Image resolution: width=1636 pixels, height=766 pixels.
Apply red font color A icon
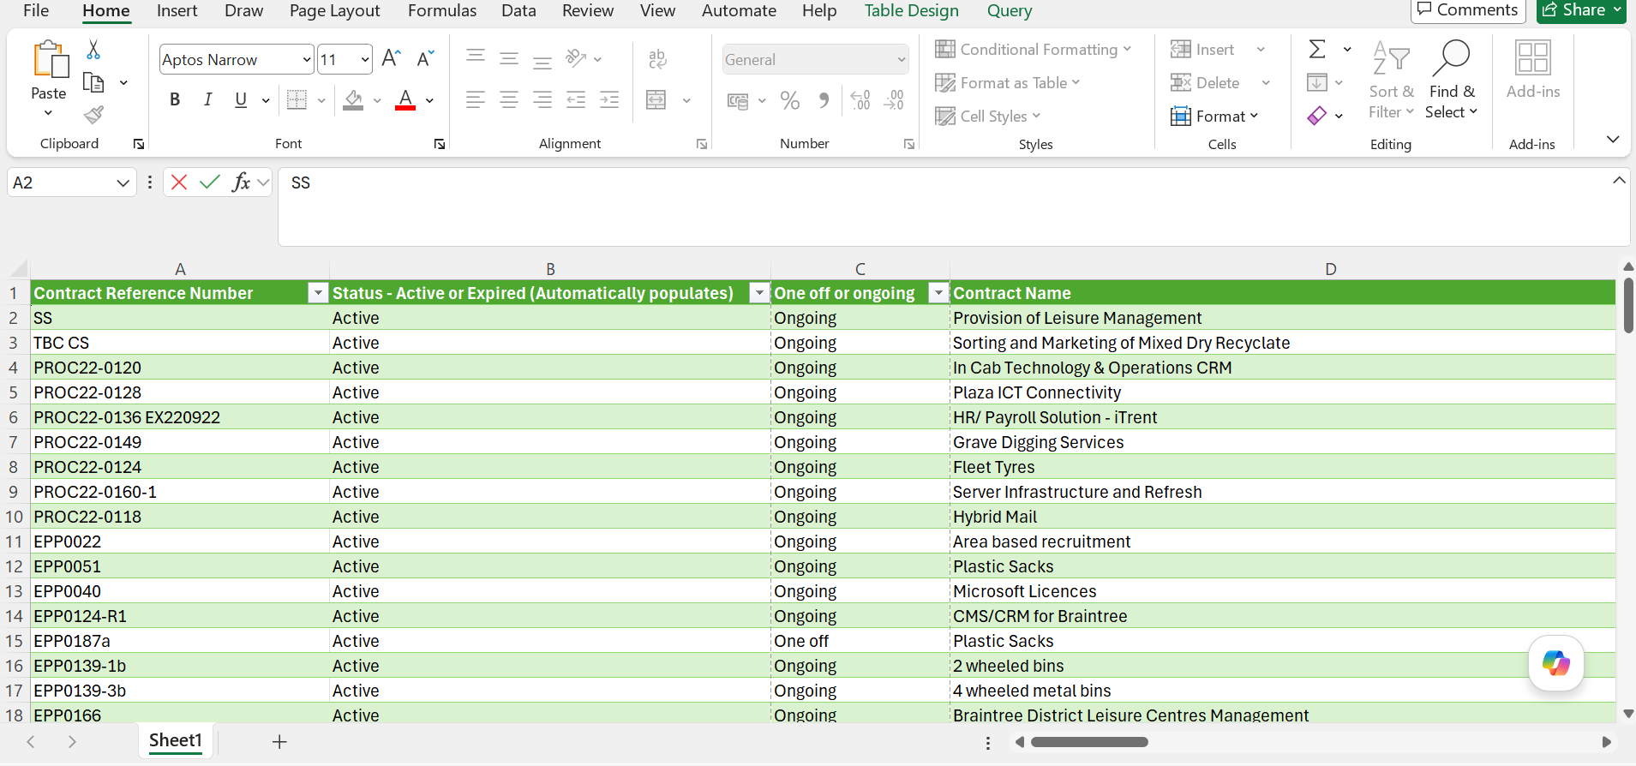(405, 100)
